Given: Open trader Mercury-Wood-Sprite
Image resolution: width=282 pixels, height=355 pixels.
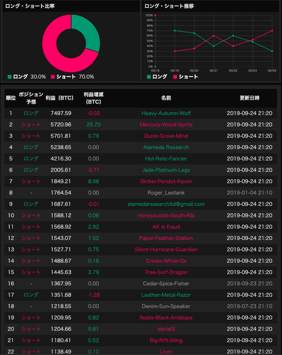Looking at the screenshot, I should click(x=166, y=125).
